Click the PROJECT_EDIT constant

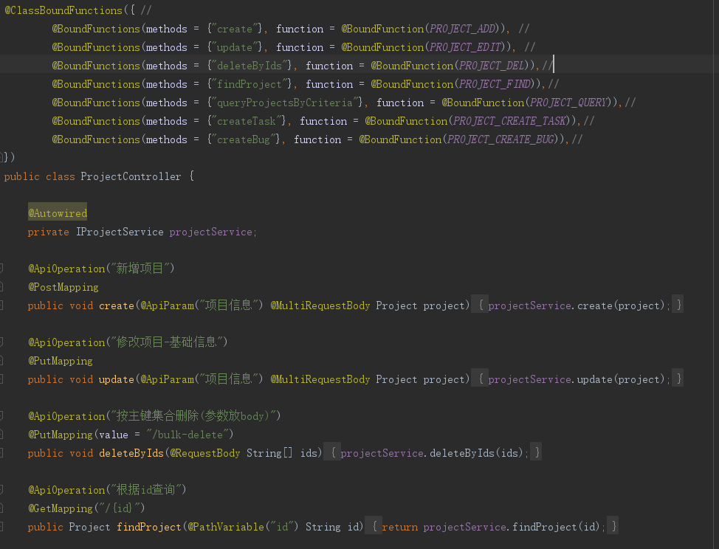[x=466, y=47]
